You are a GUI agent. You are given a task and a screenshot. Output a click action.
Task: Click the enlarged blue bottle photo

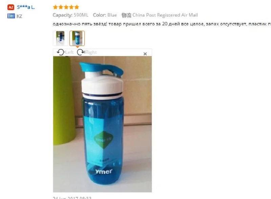(102, 124)
